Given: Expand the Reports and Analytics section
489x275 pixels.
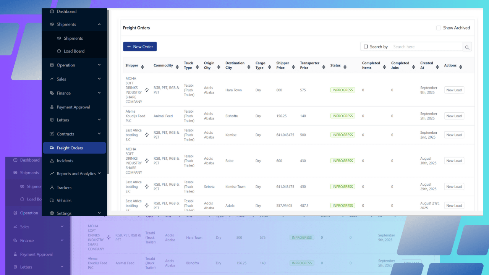Looking at the screenshot, I should pyautogui.click(x=99, y=173).
